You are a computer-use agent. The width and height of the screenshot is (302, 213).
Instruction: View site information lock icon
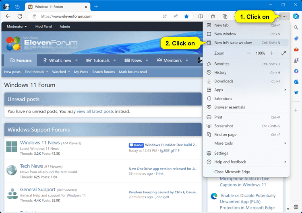[35, 16]
